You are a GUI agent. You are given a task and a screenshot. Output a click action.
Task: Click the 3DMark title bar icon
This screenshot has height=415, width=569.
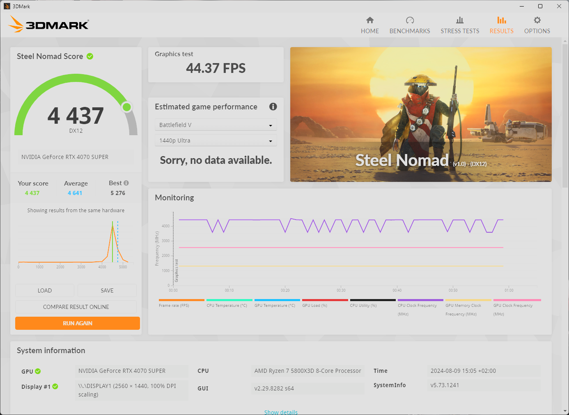[7, 6]
